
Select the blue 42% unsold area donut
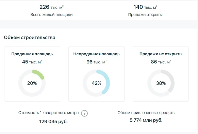[96, 83]
